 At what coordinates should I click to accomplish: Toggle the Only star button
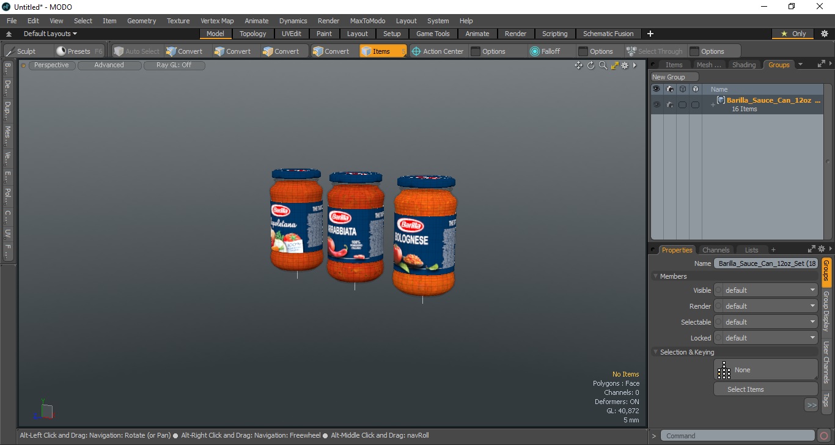(x=793, y=34)
